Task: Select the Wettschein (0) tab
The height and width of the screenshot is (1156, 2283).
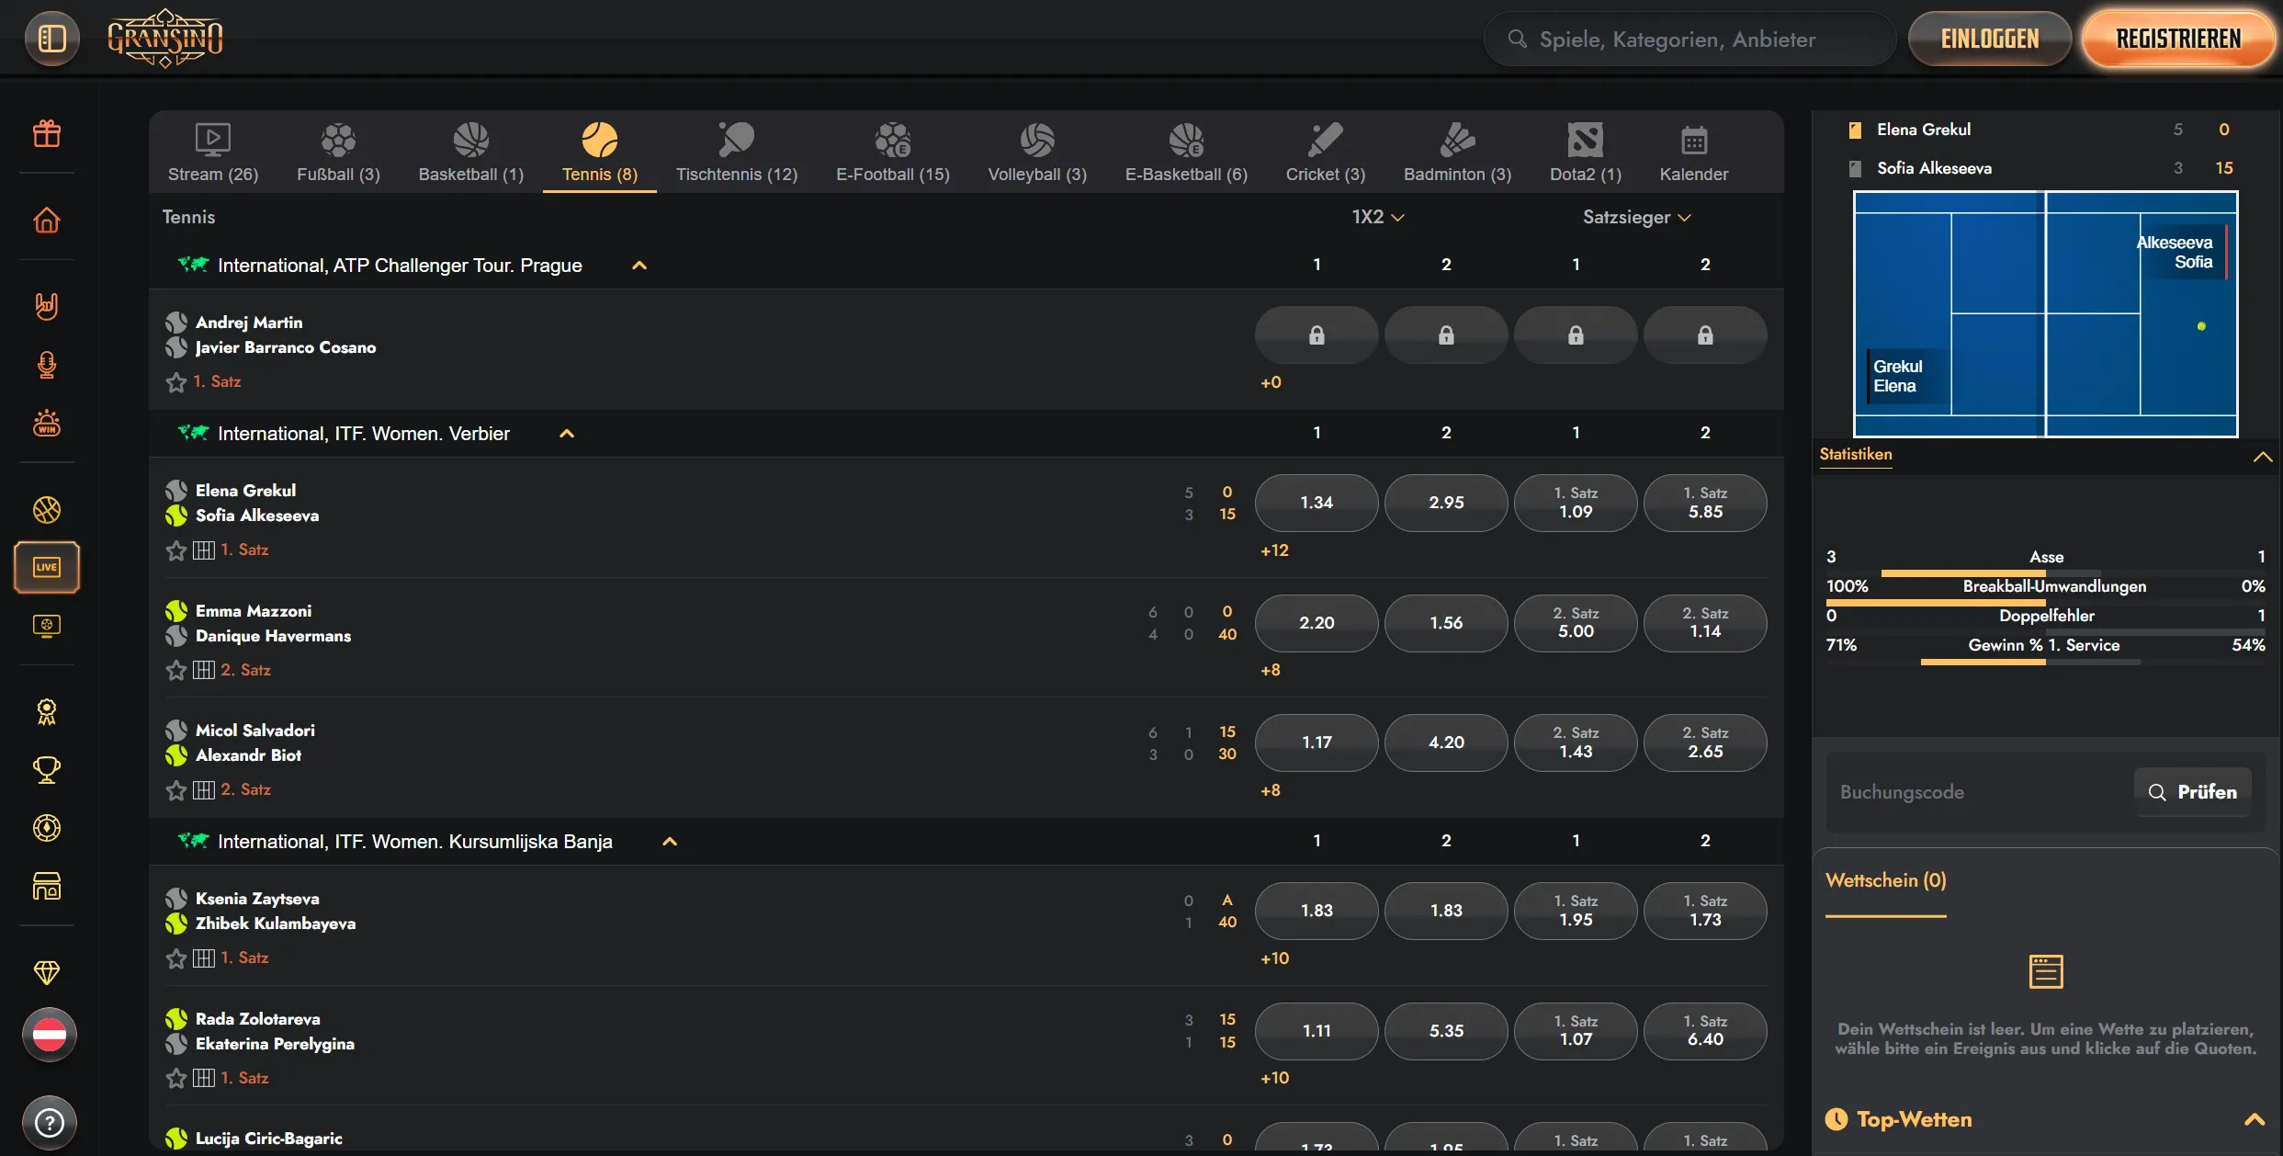Action: click(1885, 880)
